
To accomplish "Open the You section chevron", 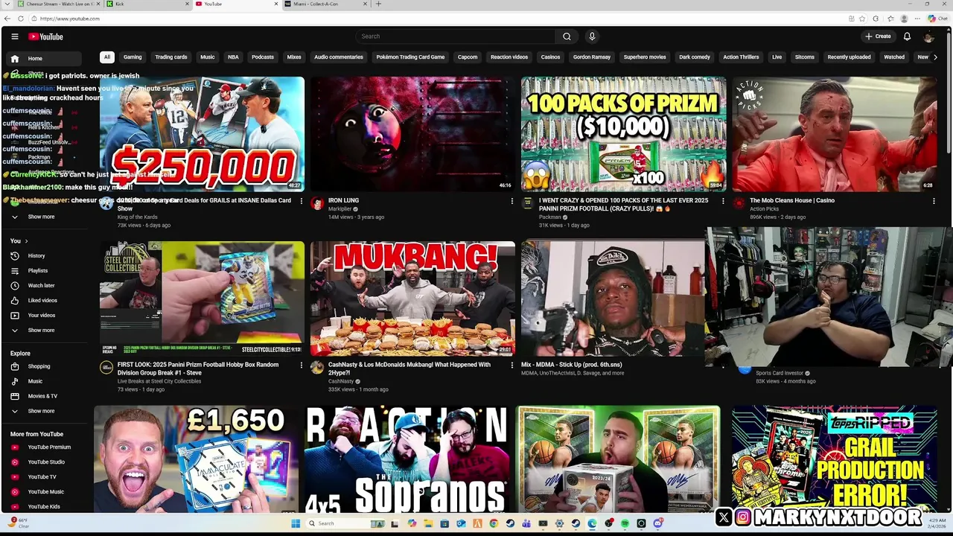I will [26, 241].
